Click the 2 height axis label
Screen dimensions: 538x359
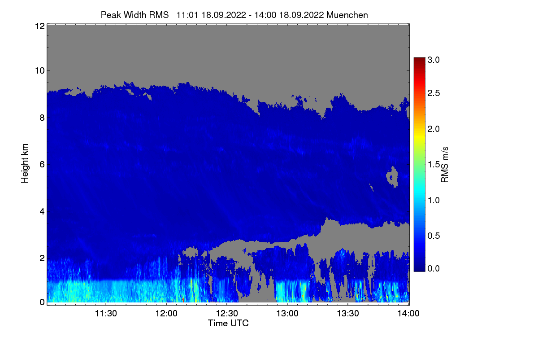click(42, 258)
